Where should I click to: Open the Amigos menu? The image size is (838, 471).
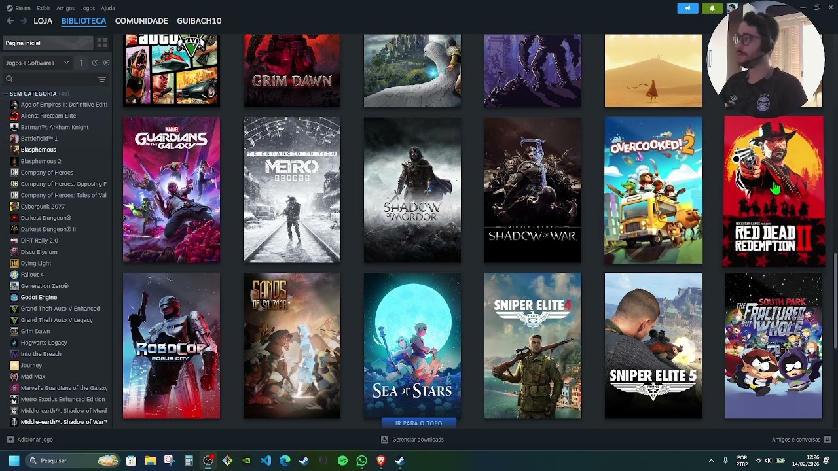[x=65, y=8]
